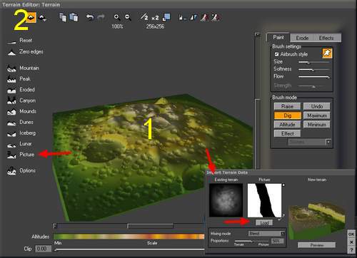
Task: Click the Proportions 50% value field
Action: 277,241
